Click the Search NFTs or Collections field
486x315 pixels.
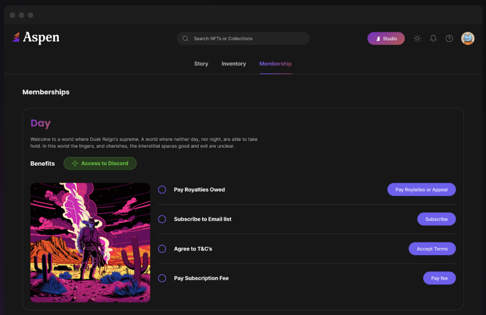point(242,38)
